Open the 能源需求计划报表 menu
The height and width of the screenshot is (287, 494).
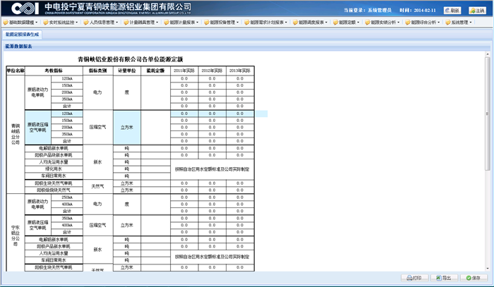[x=269, y=23]
